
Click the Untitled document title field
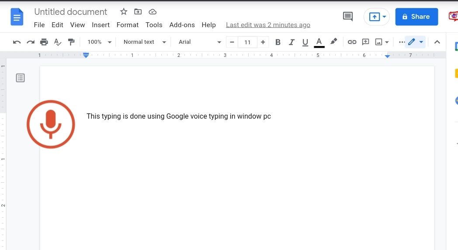71,12
